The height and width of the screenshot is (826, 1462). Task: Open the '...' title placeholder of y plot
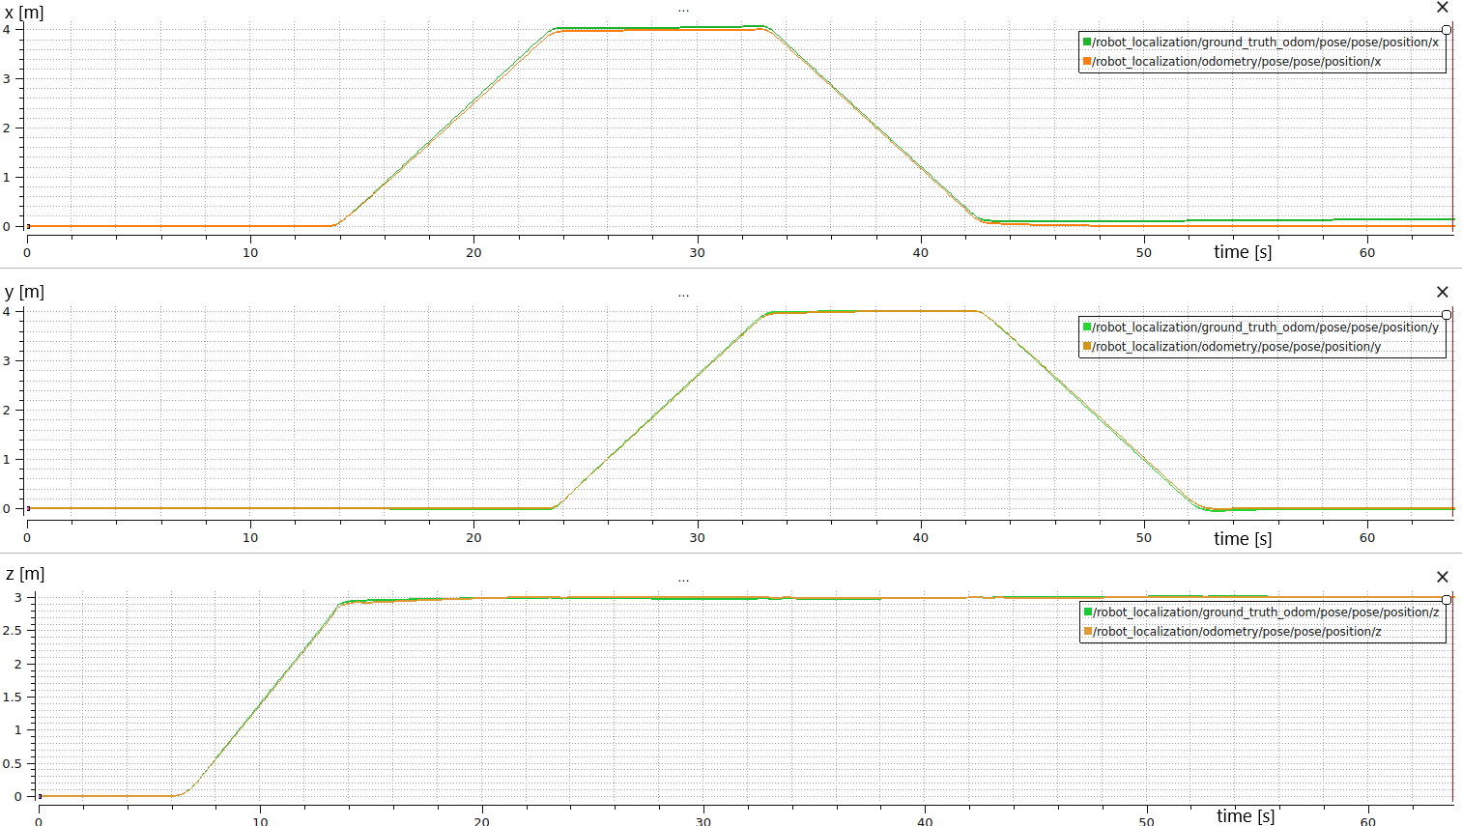click(683, 294)
